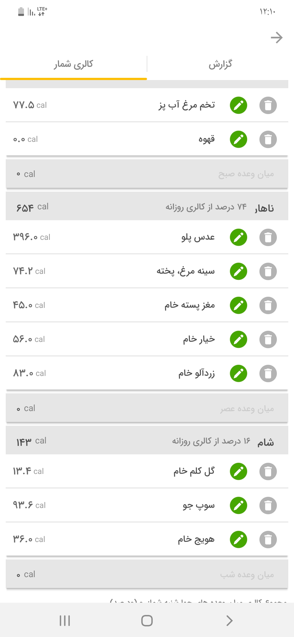Delete the خیار خام entry
The height and width of the screenshot is (637, 294).
268,339
